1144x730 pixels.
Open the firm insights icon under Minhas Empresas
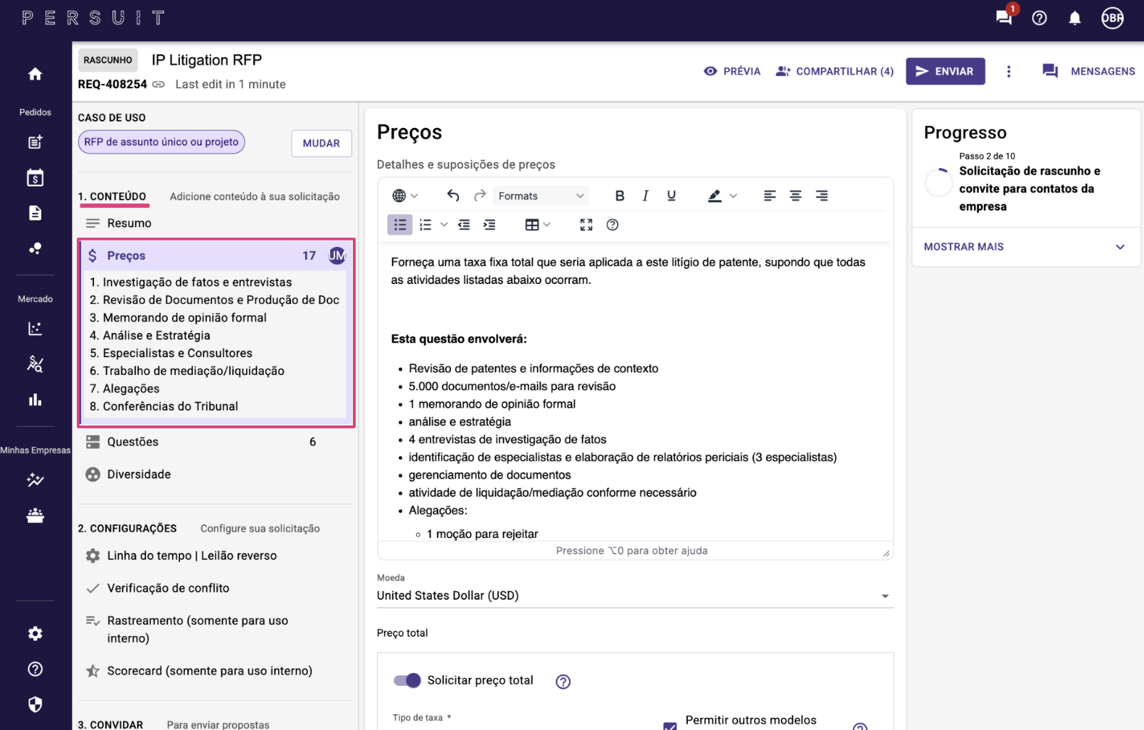pos(35,480)
